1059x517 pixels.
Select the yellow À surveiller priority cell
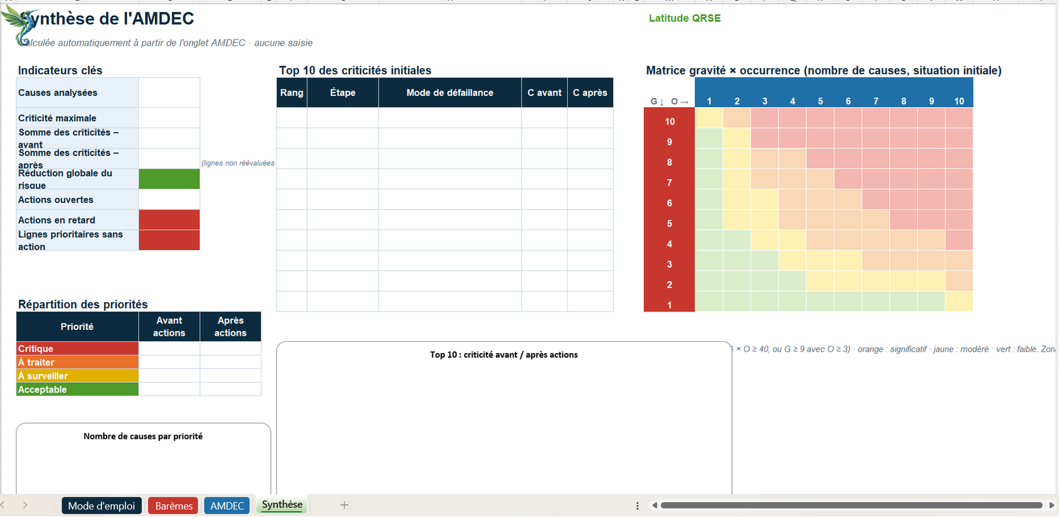coord(77,376)
